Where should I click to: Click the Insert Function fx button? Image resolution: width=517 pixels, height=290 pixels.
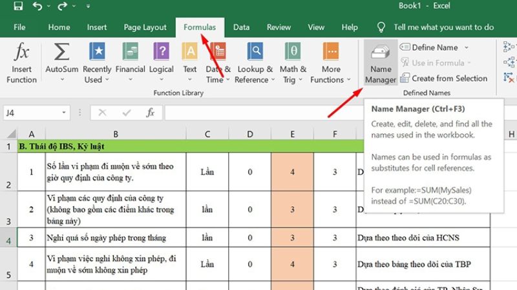[22, 63]
